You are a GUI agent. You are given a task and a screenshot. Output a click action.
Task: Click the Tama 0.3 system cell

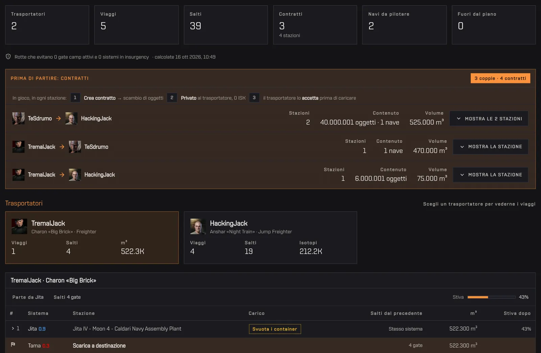point(39,346)
